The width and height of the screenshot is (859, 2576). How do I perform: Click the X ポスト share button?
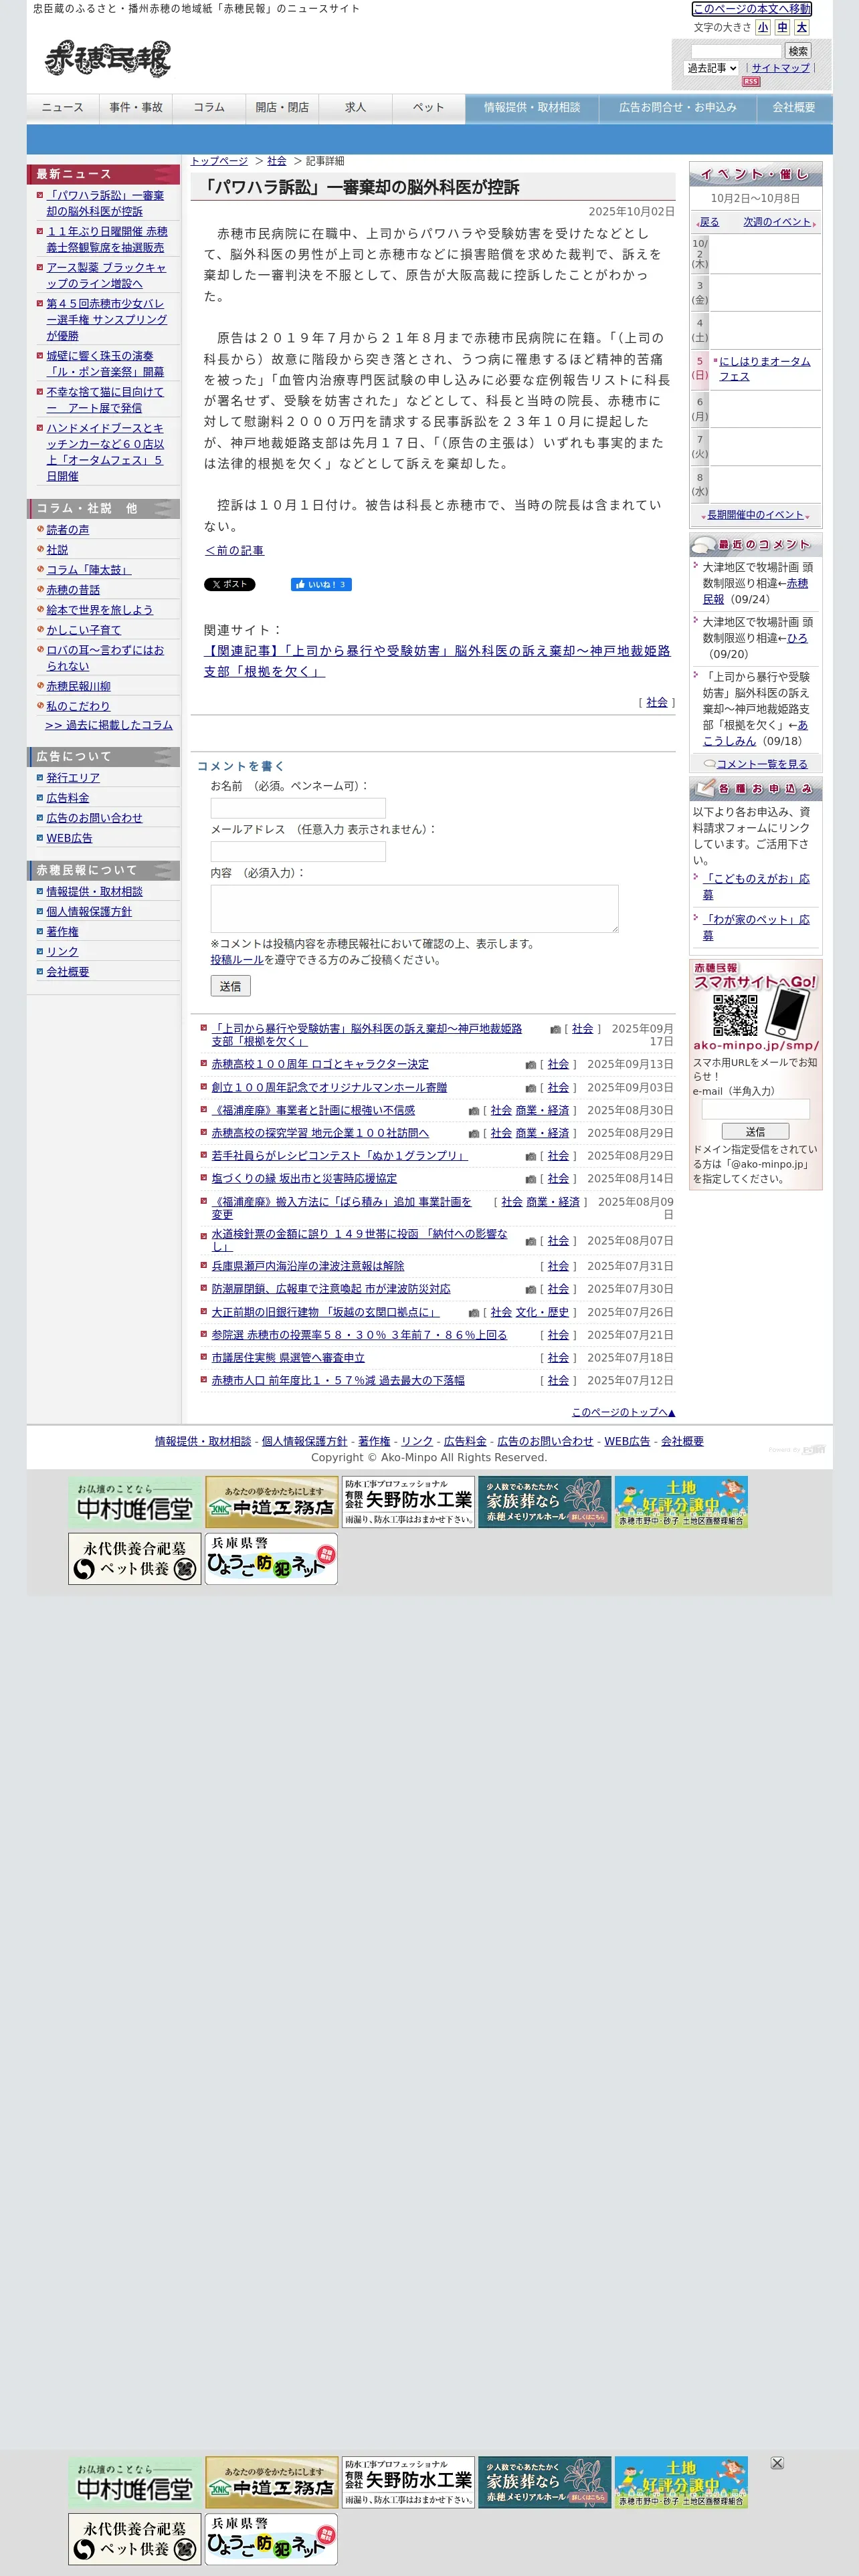coord(230,585)
